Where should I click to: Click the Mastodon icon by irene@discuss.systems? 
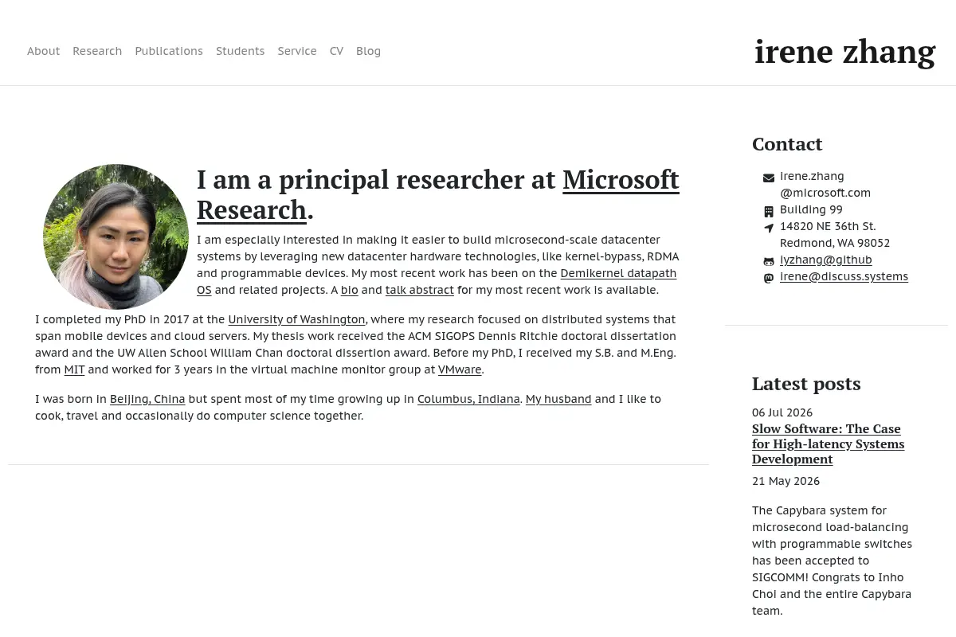768,278
